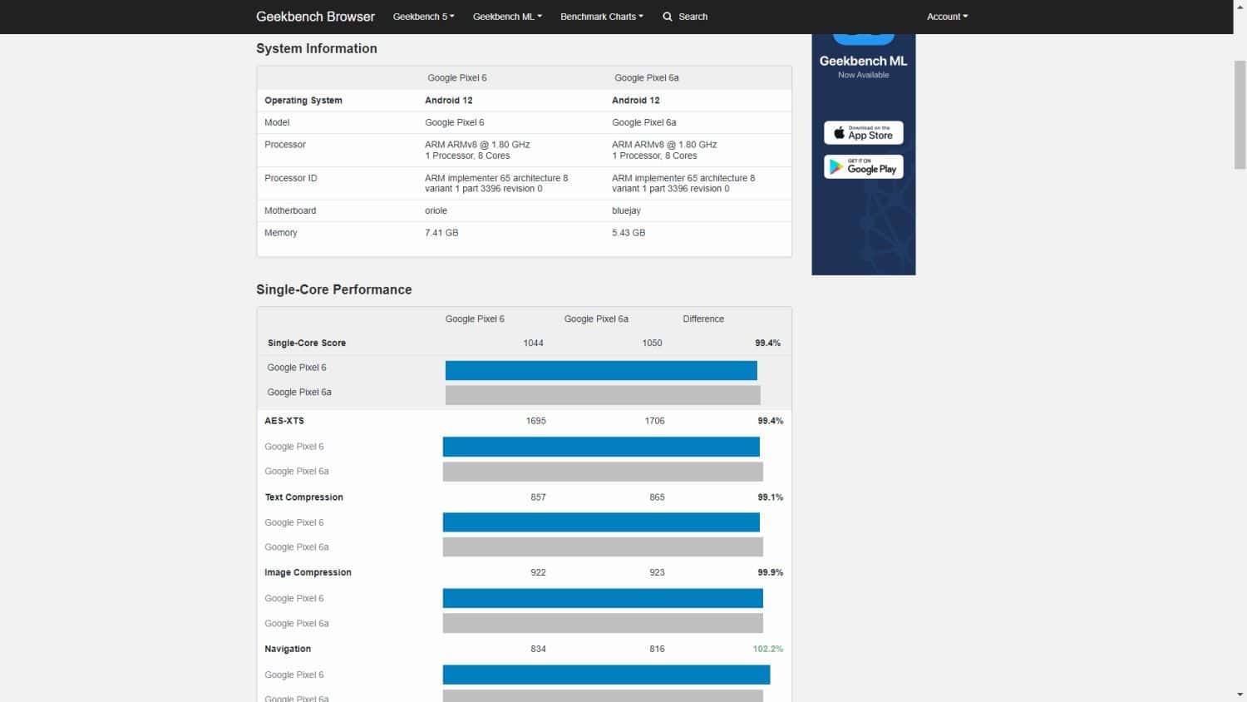Open the Benchmark Charts dropdown
Viewport: 1247px width, 702px height.
click(x=601, y=17)
